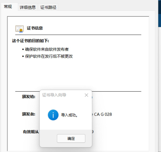Click the 确定 button in import dialog
Screen dimensions: 161x152
tap(71, 138)
